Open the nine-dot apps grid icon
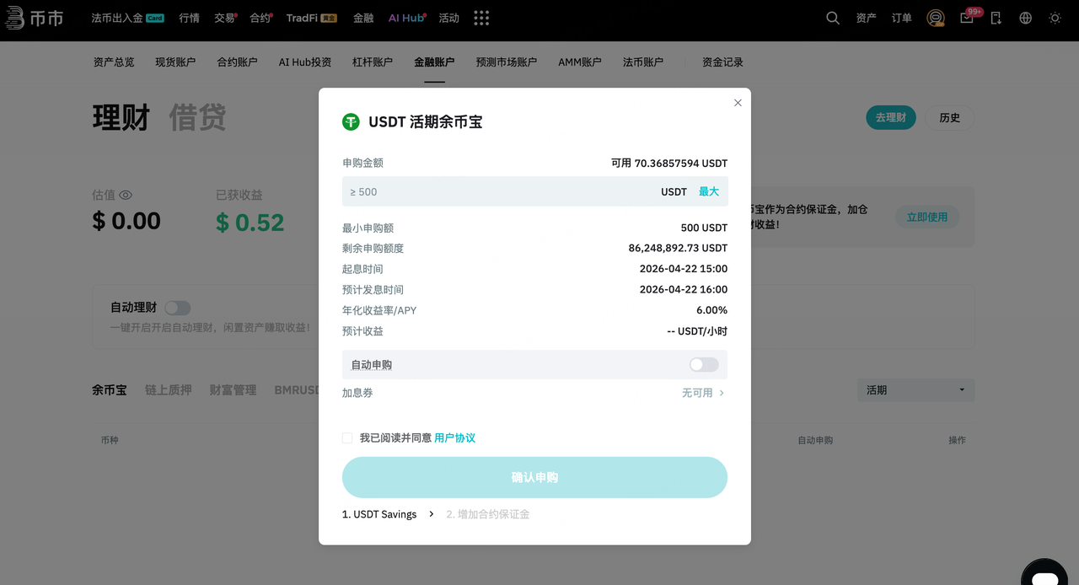The height and width of the screenshot is (585, 1079). pyautogui.click(x=481, y=18)
